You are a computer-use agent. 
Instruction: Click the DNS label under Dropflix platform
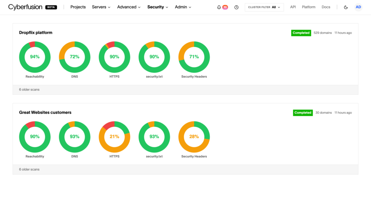[x=75, y=77]
